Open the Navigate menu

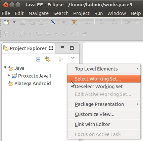coord(39,13)
